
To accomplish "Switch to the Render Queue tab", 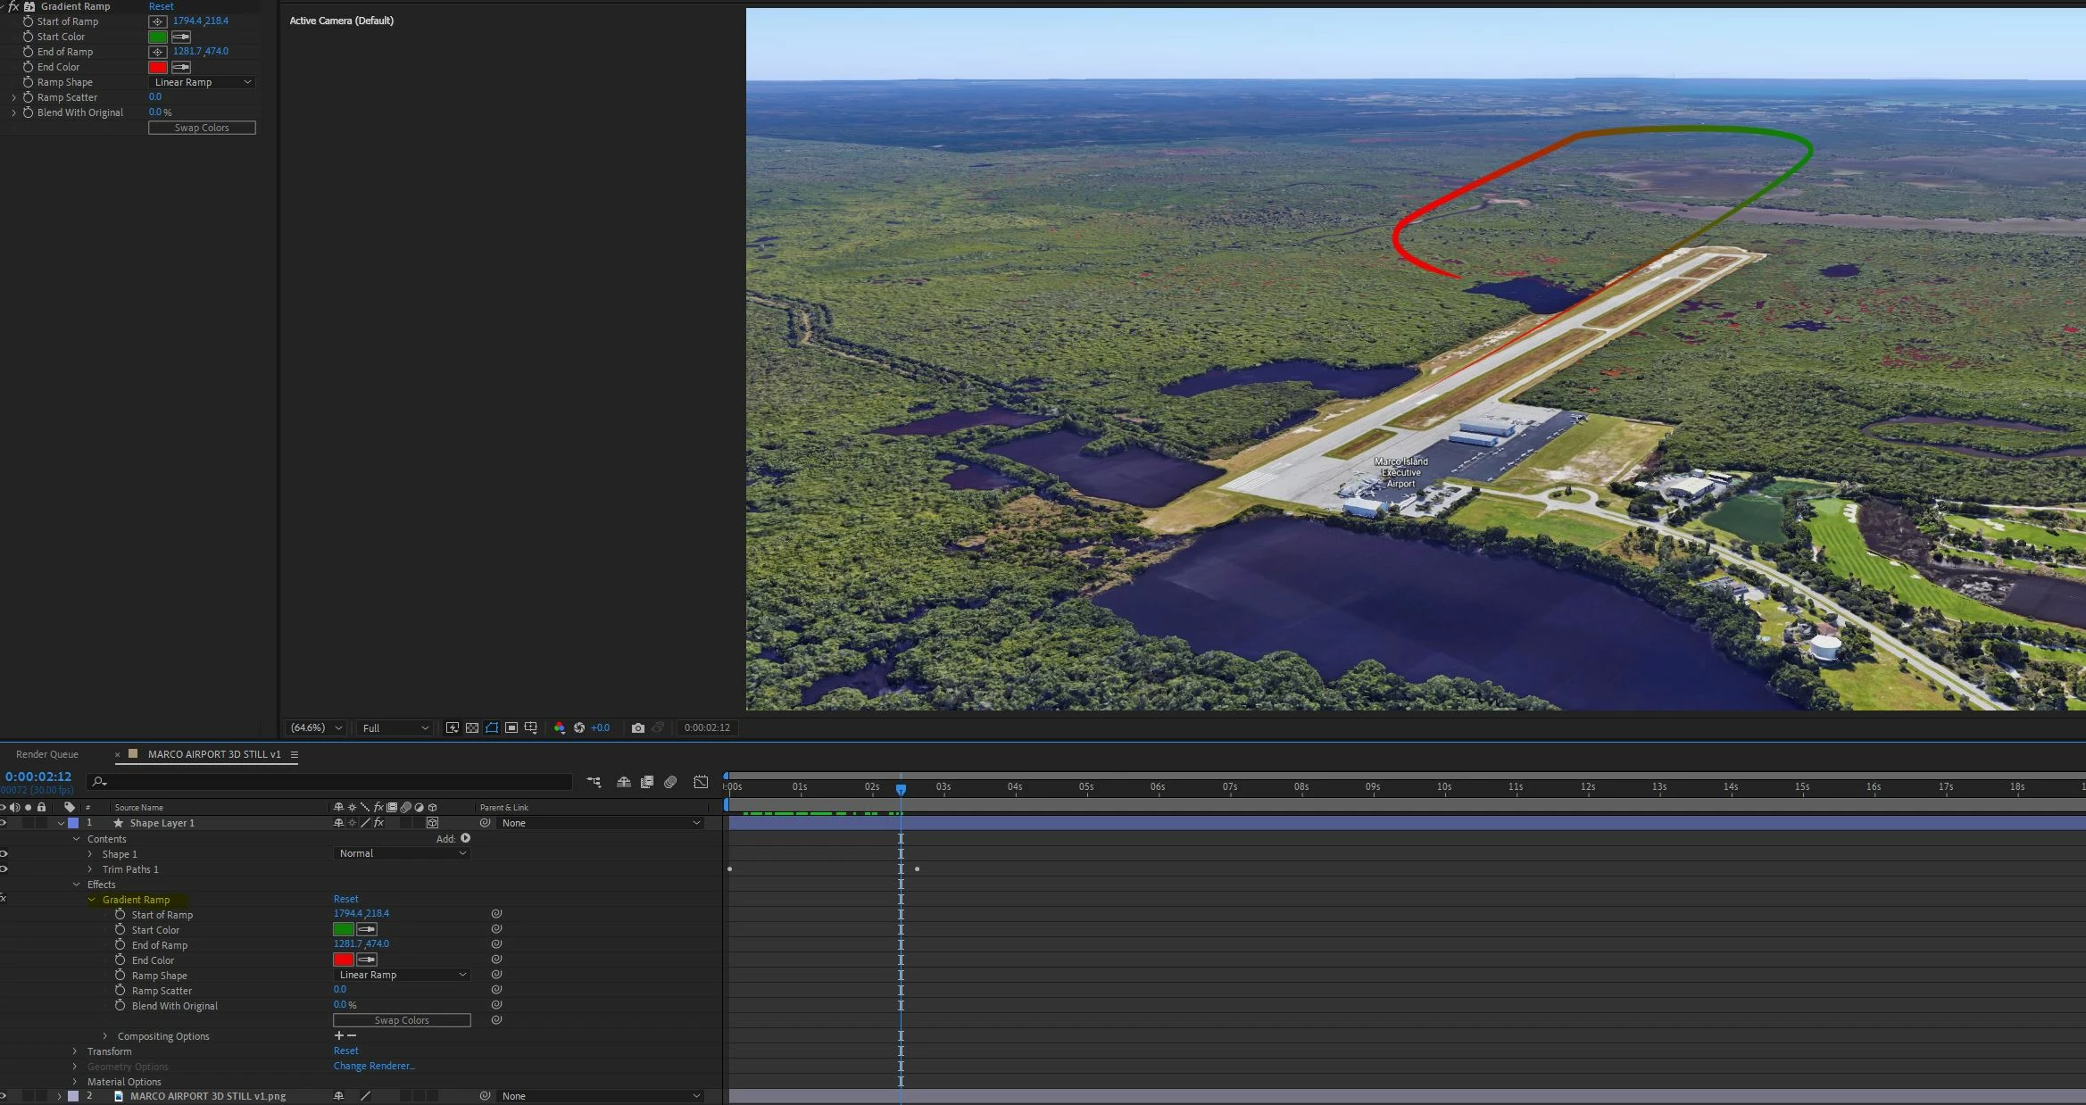I will pos(47,754).
